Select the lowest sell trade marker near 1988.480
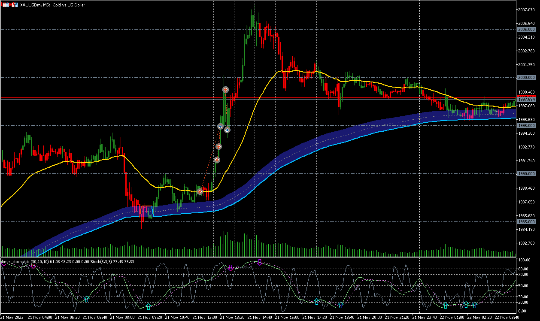Viewport: 540px width, 321px height. click(200, 191)
